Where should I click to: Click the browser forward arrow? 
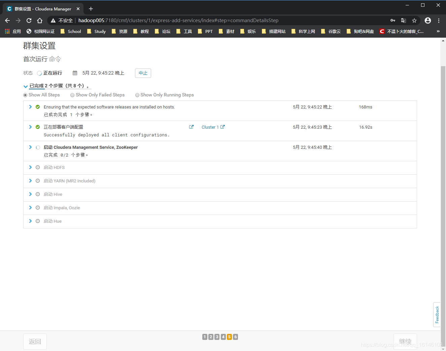click(18, 20)
